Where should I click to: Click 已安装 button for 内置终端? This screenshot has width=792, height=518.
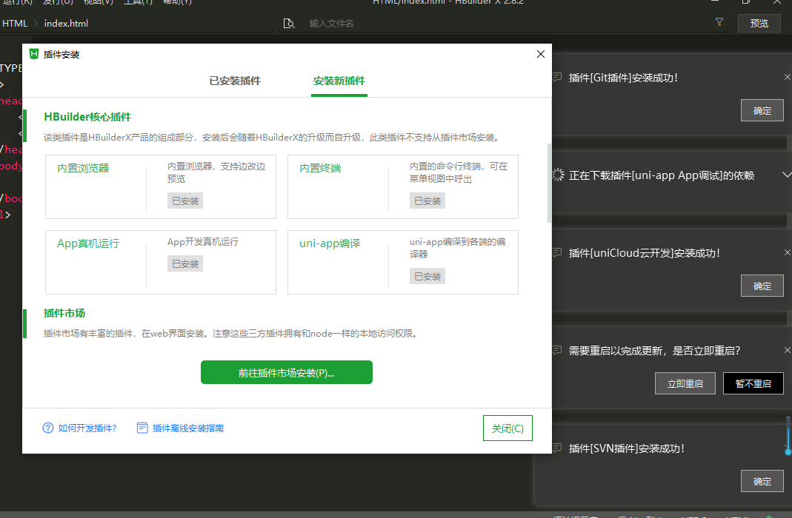pyautogui.click(x=427, y=201)
